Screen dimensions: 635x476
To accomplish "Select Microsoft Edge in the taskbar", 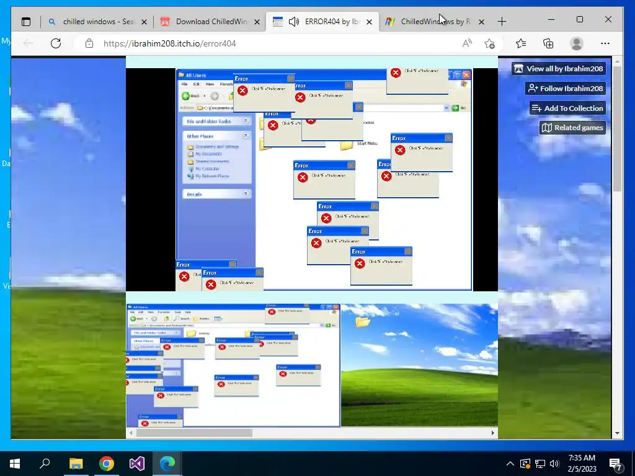I will 167,464.
